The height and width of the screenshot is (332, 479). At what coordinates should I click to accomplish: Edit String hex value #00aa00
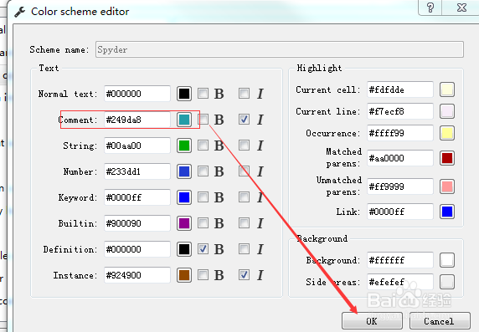pos(137,146)
